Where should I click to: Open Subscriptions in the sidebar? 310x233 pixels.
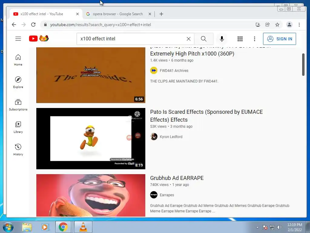coord(18,105)
